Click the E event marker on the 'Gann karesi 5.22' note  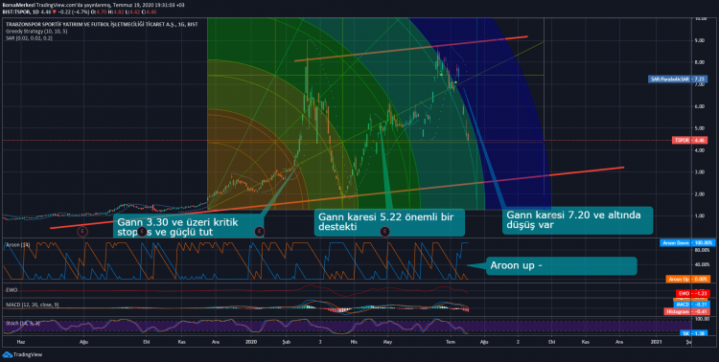[384, 232]
